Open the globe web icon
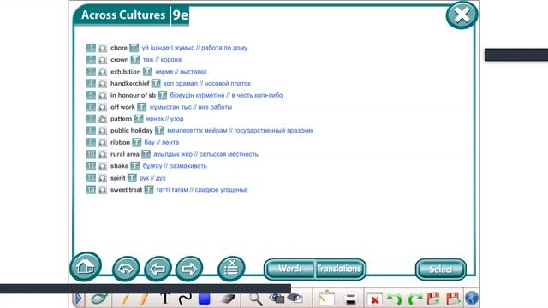 (x=472, y=299)
